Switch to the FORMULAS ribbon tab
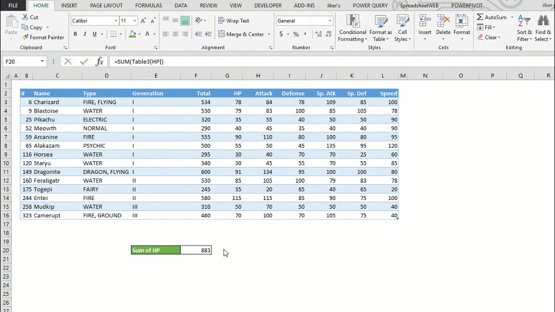This screenshot has height=312, width=555. pos(148,5)
